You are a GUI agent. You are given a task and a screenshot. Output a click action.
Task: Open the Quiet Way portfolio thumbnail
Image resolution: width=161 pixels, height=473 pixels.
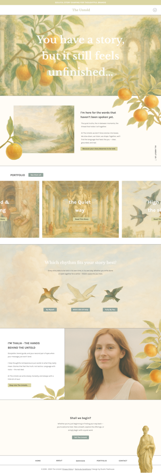[x=80, y=209]
